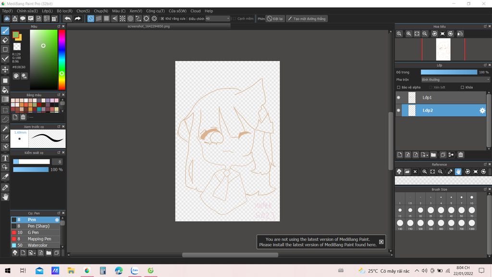Adjust the rainbow hue slider
The height and width of the screenshot is (277, 492).
[x=62, y=60]
